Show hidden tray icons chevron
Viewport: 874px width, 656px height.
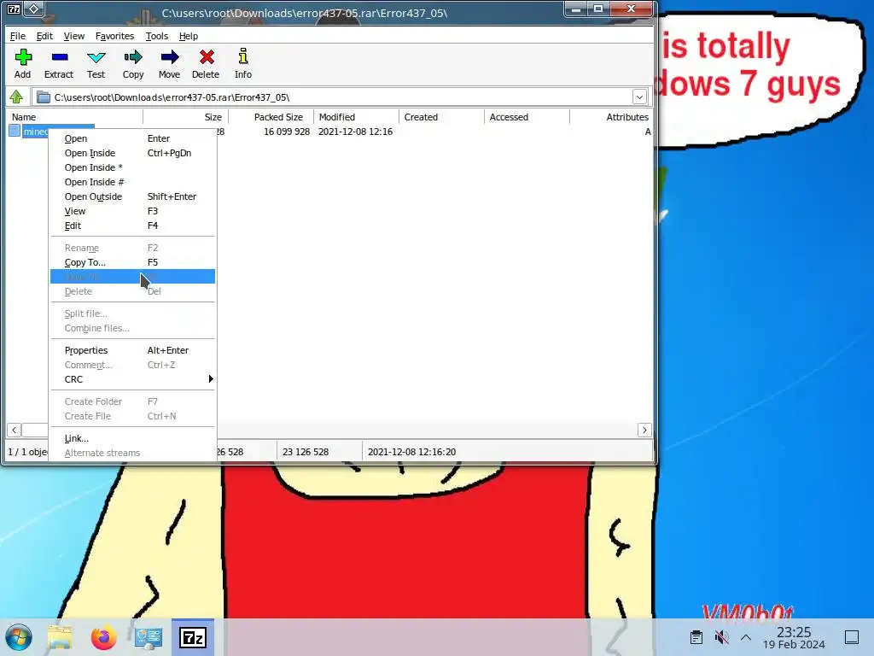coord(746,637)
